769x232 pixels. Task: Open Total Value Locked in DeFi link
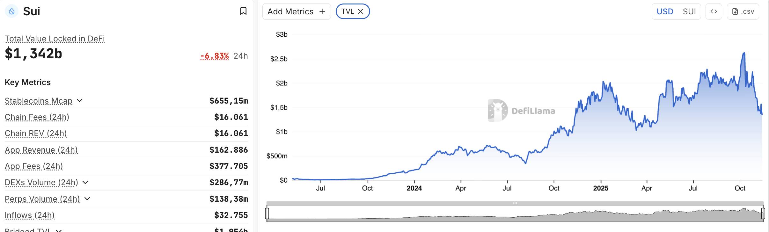click(55, 38)
